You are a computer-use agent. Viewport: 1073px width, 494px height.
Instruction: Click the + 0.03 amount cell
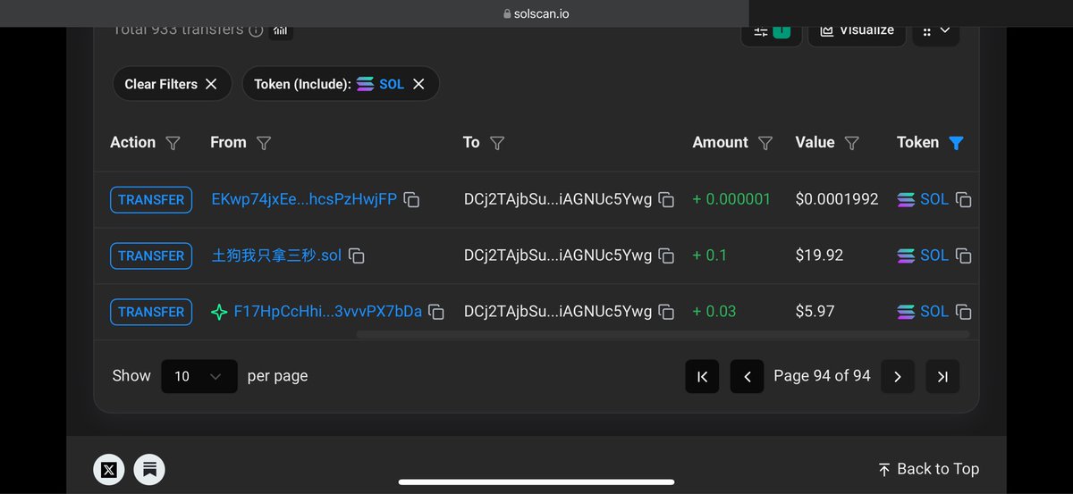tap(714, 312)
